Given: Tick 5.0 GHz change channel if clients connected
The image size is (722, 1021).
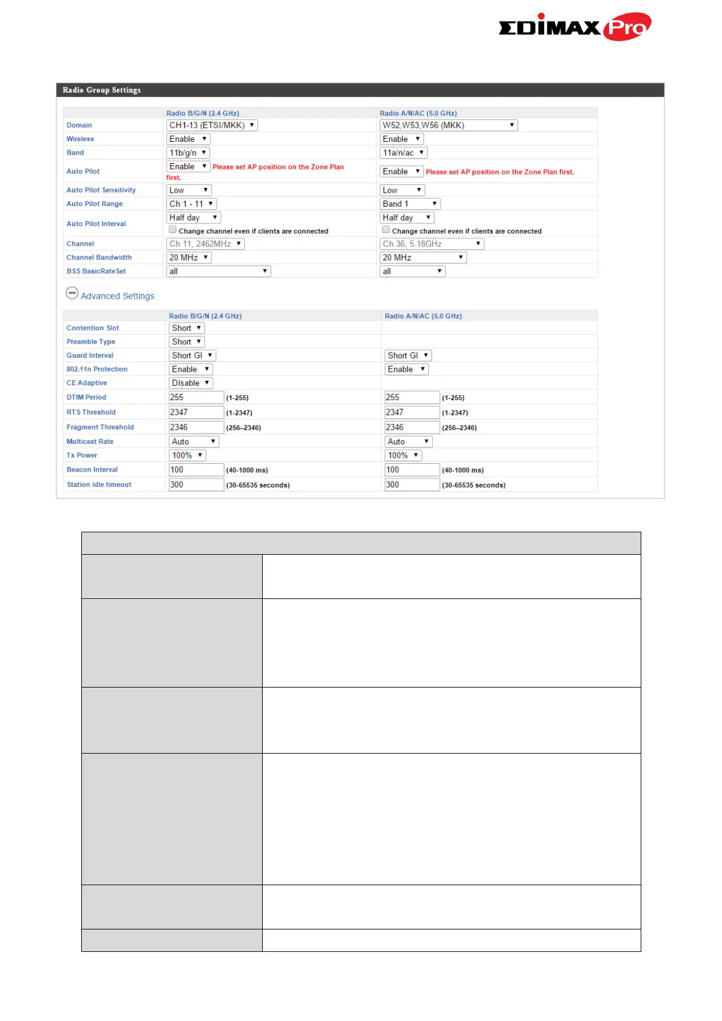Looking at the screenshot, I should (x=386, y=230).
